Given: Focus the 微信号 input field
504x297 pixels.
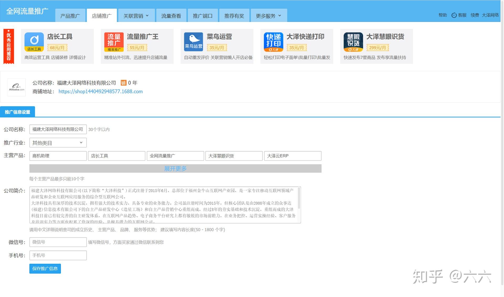Looking at the screenshot, I should (58, 242).
